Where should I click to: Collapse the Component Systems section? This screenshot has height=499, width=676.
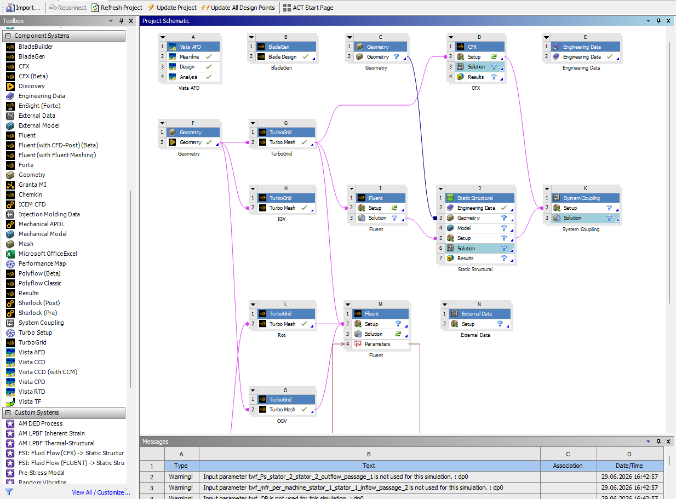8,36
